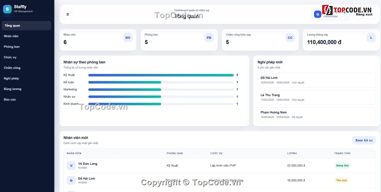Screen dimensions: 381x192
Task: Click the PHÒNG BAN column header
Action: tap(174, 153)
